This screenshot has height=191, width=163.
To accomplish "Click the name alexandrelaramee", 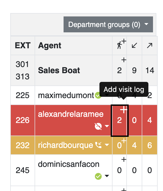I will point(71,114).
